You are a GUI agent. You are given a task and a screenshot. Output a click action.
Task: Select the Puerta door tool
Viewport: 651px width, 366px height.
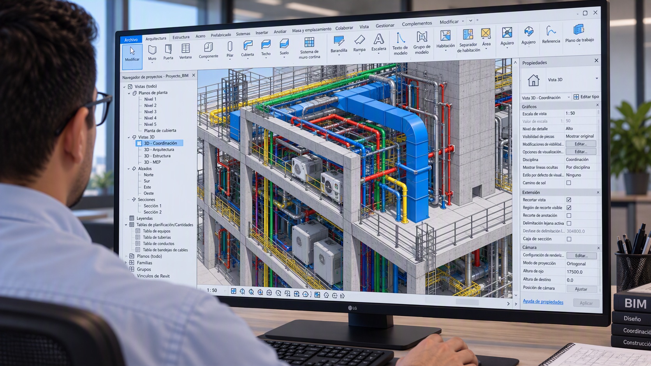[168, 52]
